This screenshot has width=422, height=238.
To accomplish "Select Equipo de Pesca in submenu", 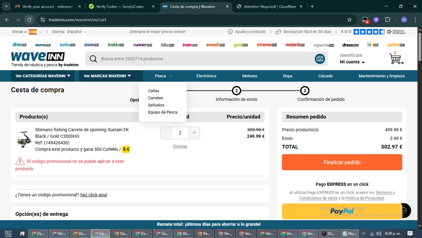I will tap(163, 112).
